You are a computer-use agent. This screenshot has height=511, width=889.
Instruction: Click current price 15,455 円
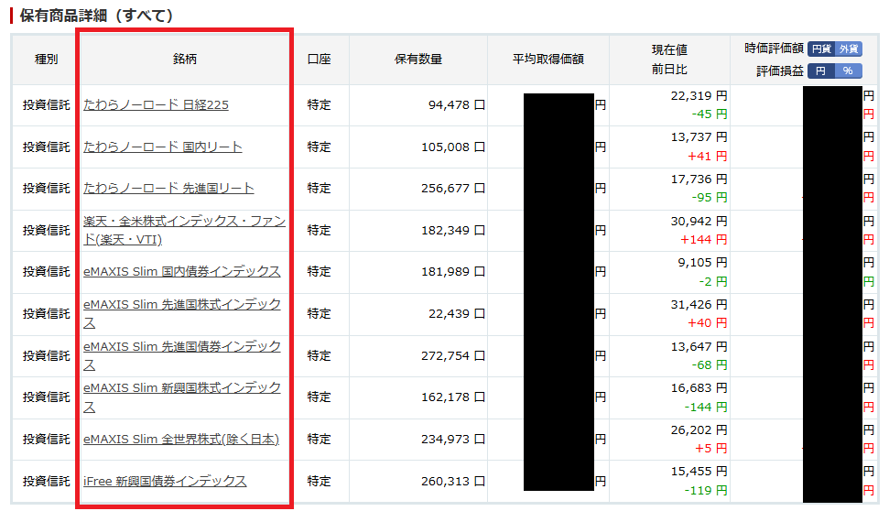tap(699, 472)
